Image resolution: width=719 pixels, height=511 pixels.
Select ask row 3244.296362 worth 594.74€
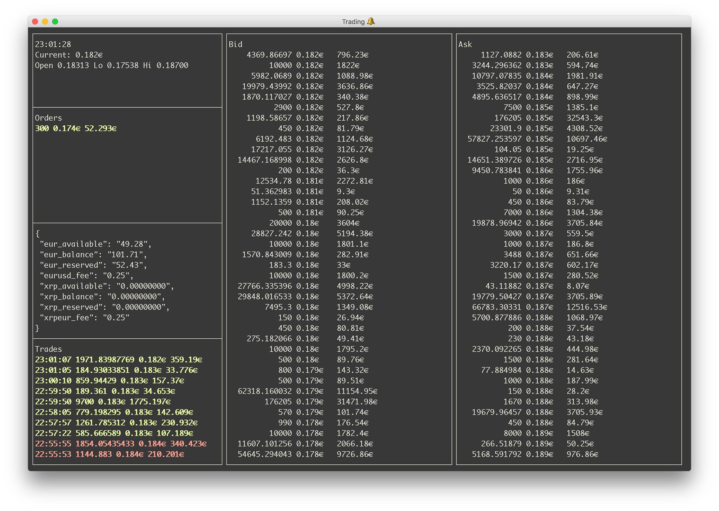tap(535, 65)
